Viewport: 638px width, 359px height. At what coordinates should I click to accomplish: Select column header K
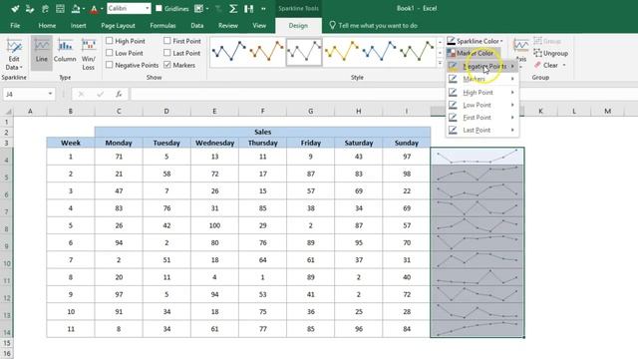tap(540, 111)
